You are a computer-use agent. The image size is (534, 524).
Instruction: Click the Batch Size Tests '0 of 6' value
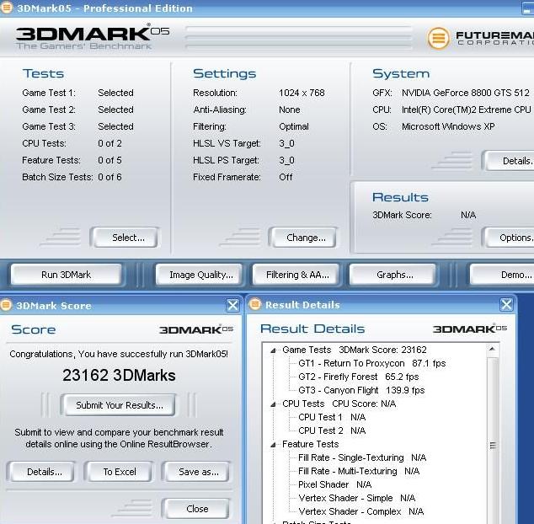click(109, 177)
